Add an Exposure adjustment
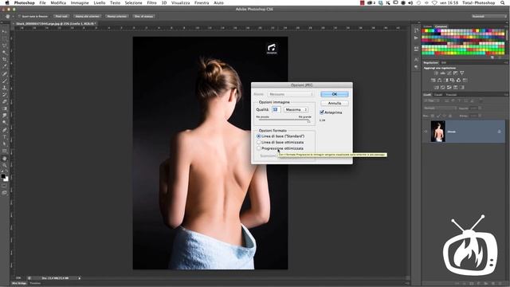Screen dimensions: 510x287 [x=455, y=73]
